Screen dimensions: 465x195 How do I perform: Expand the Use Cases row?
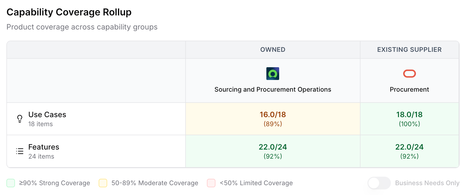47,115
